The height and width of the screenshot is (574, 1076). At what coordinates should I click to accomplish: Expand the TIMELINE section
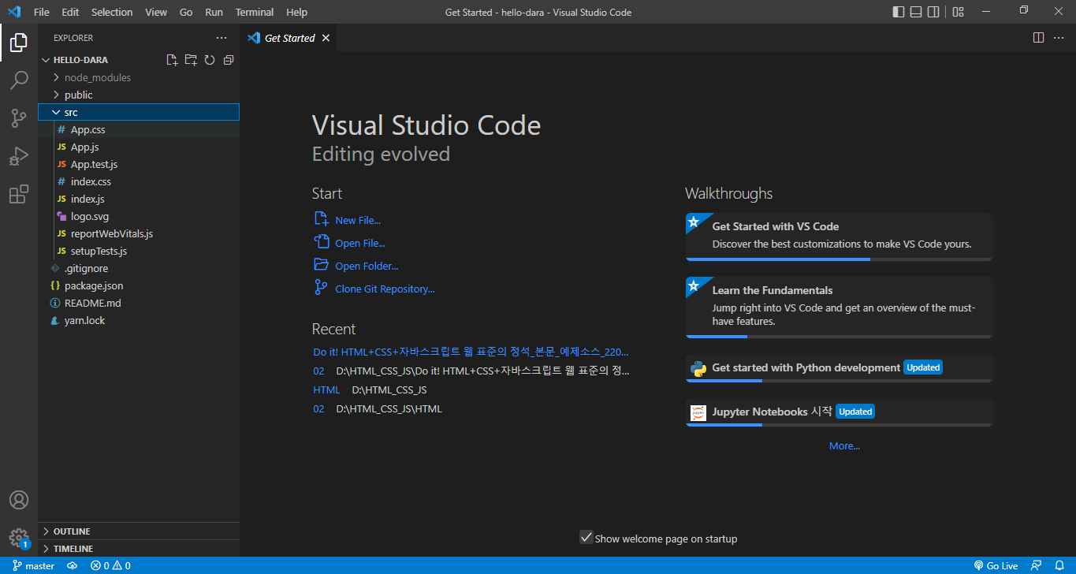(x=139, y=549)
